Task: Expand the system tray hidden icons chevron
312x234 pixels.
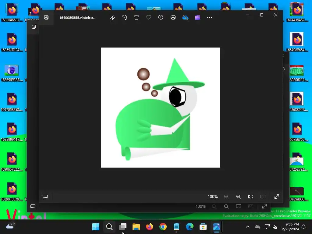Action: click(x=248, y=227)
